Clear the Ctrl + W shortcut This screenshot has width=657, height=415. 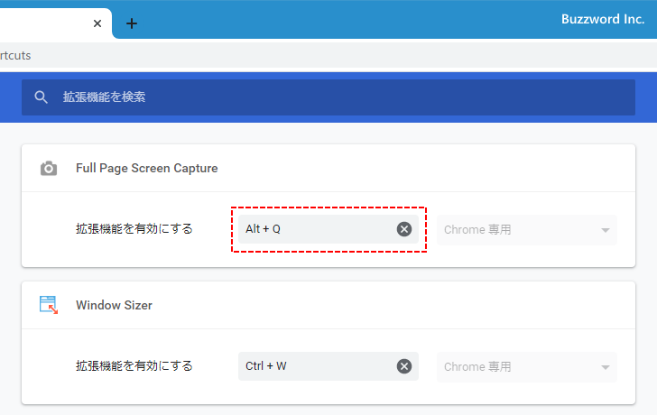click(x=404, y=366)
